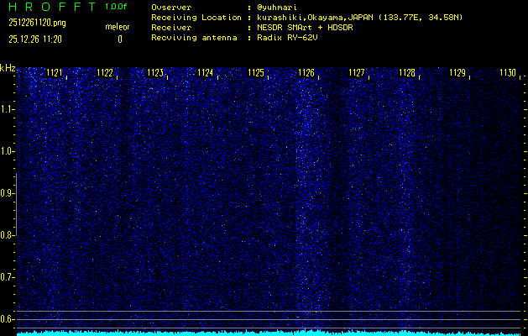The width and height of the screenshot is (528, 336).
Task: Click the meteor count label
Action: pos(118,27)
